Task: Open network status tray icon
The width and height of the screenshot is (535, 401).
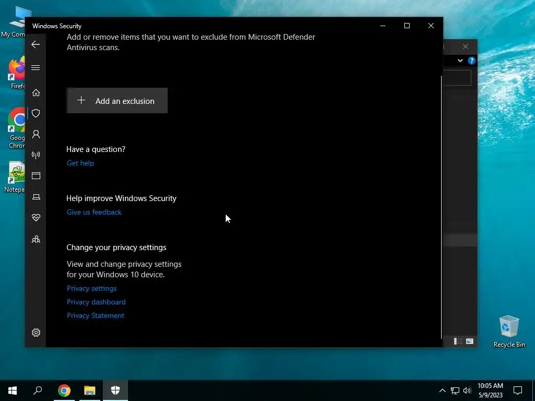Action: 455,391
